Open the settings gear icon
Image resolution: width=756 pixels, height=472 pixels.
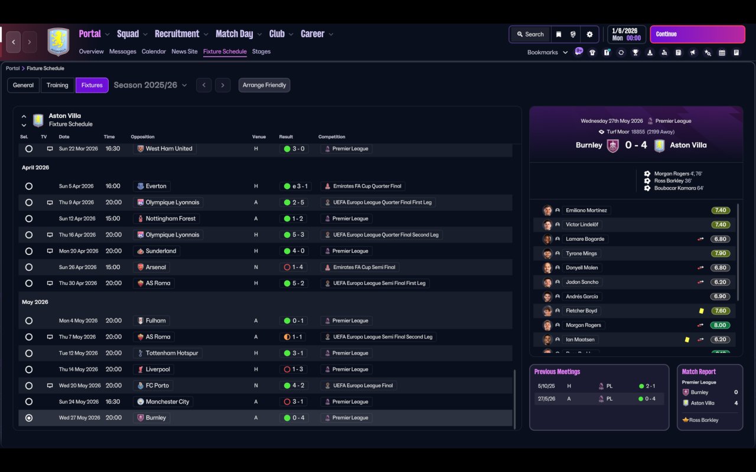(589, 34)
